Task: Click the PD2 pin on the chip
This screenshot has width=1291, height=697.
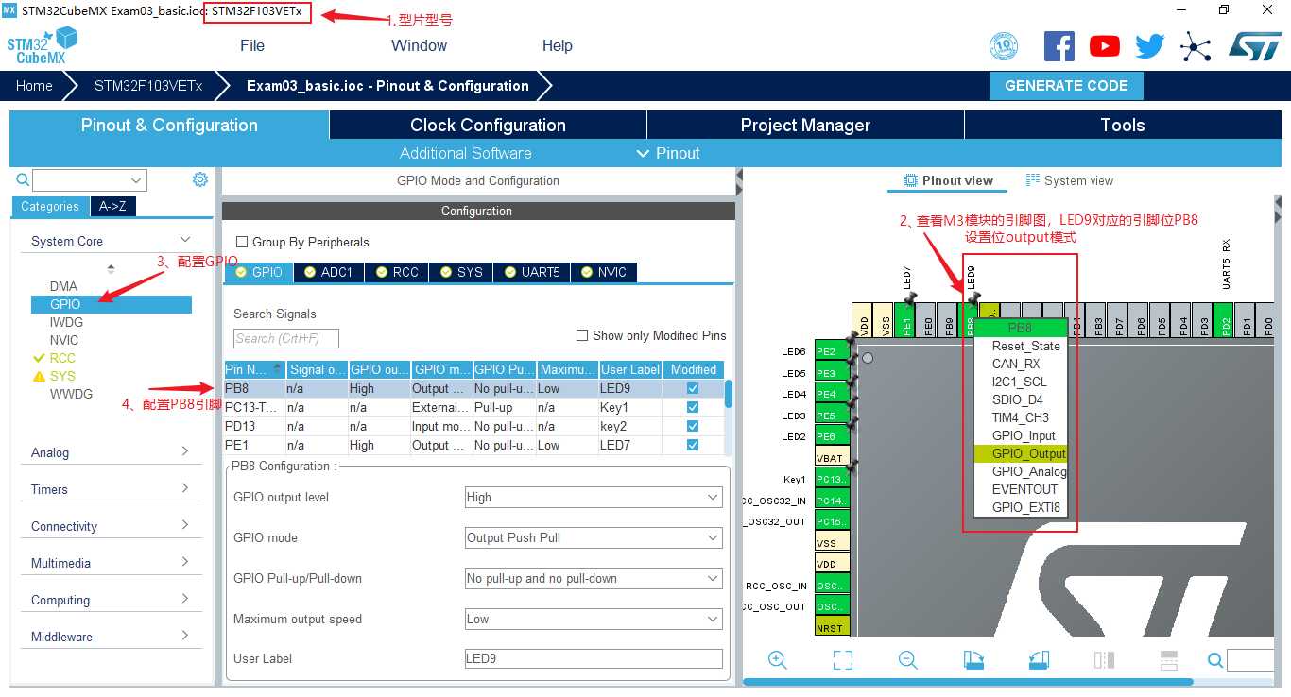Action: 1224,319
